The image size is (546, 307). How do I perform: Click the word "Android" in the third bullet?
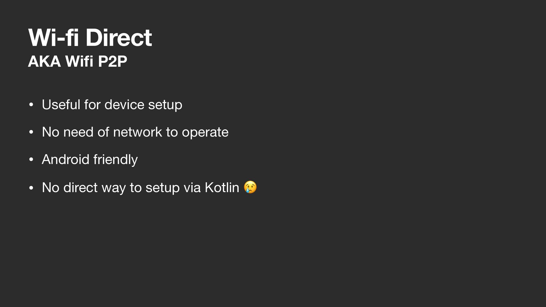(66, 159)
